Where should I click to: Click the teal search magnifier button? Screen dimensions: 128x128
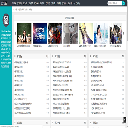pos(123,4)
